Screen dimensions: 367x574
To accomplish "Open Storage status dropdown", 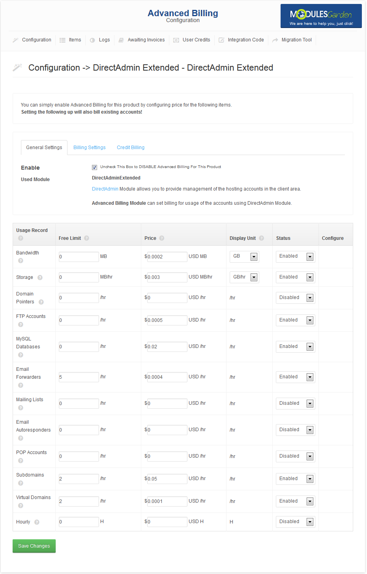I will click(x=295, y=277).
